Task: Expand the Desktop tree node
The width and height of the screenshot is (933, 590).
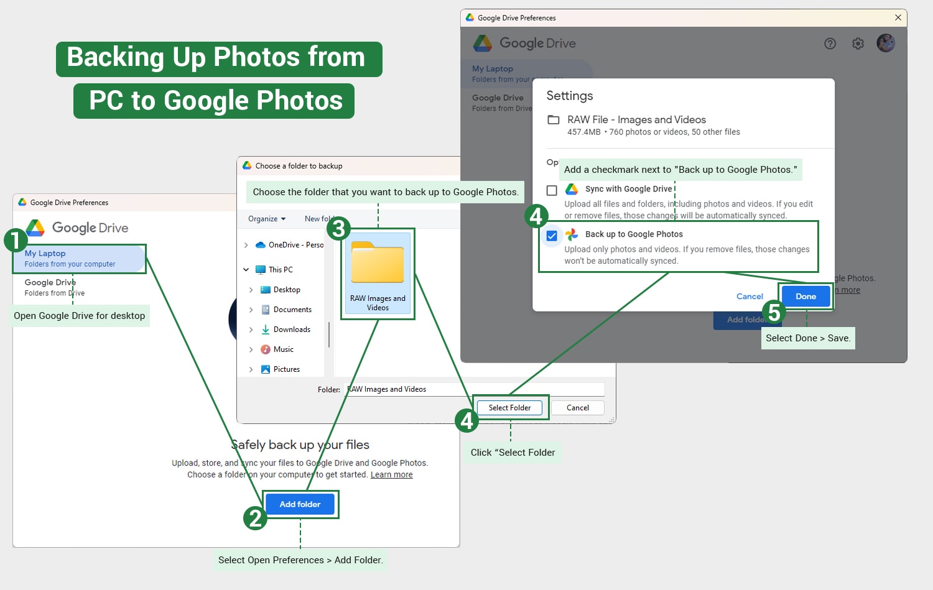Action: pyautogui.click(x=251, y=290)
